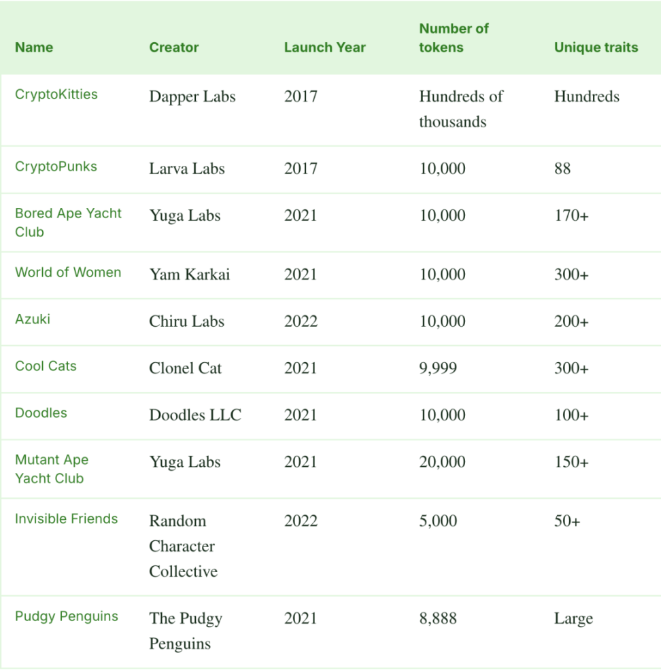Open the Cool Cats link

(x=46, y=366)
